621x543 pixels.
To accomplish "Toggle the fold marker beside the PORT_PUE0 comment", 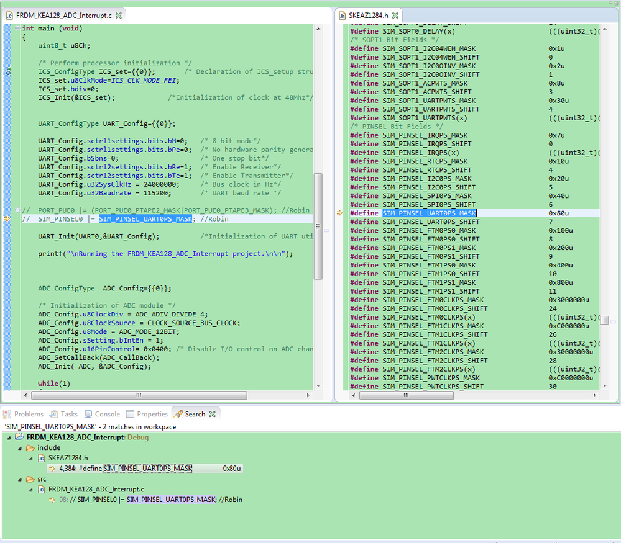I will (17, 210).
